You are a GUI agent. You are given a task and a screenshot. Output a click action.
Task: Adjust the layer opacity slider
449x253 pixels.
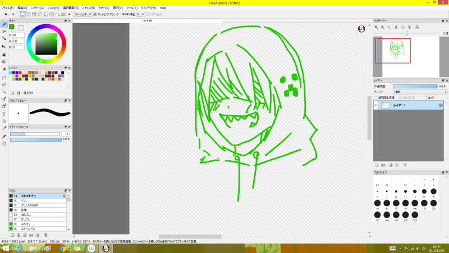(415, 87)
